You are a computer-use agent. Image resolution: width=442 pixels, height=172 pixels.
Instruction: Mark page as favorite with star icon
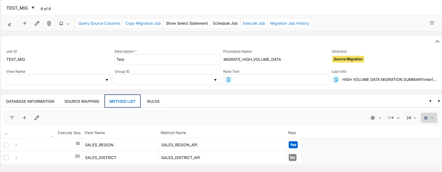coord(432,23)
